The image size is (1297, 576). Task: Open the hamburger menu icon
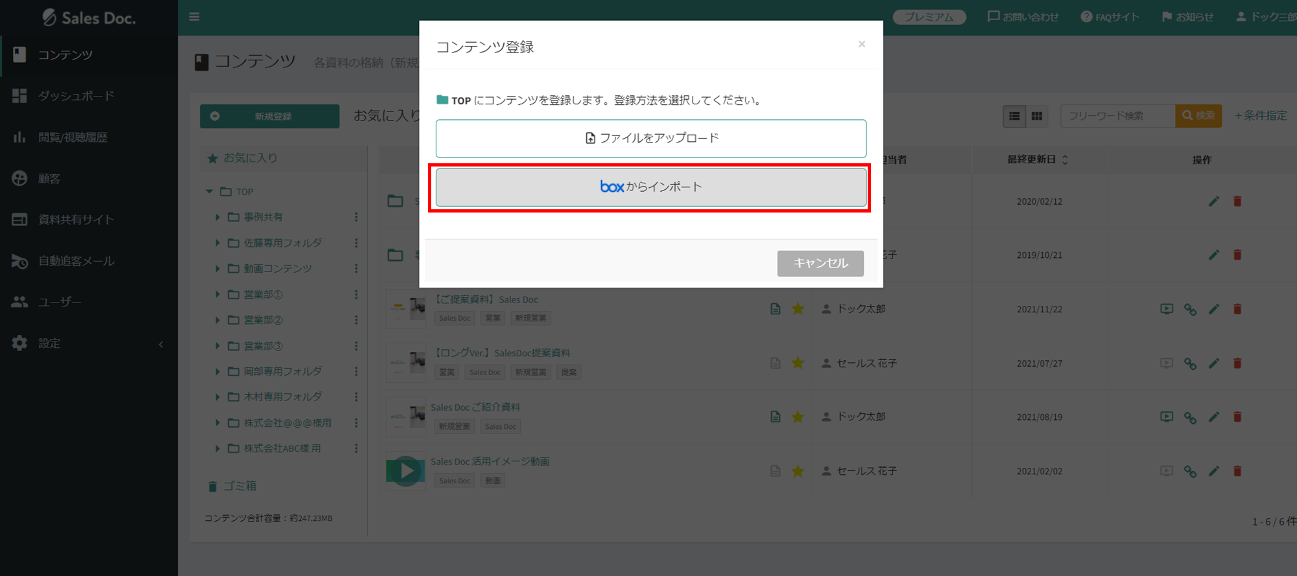point(194,17)
